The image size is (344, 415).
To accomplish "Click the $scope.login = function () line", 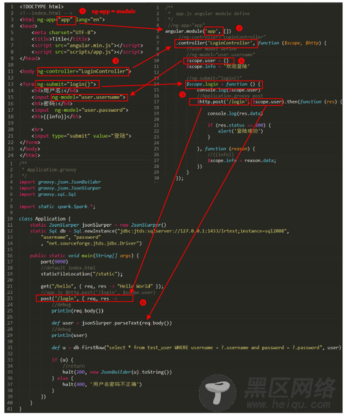I will coord(224,84).
